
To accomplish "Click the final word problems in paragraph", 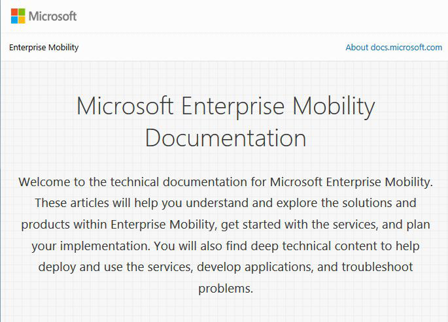I will pyautogui.click(x=226, y=289).
